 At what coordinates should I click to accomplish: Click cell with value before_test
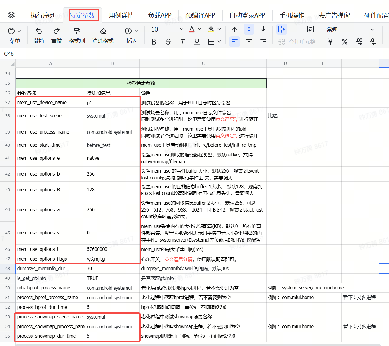point(112,145)
